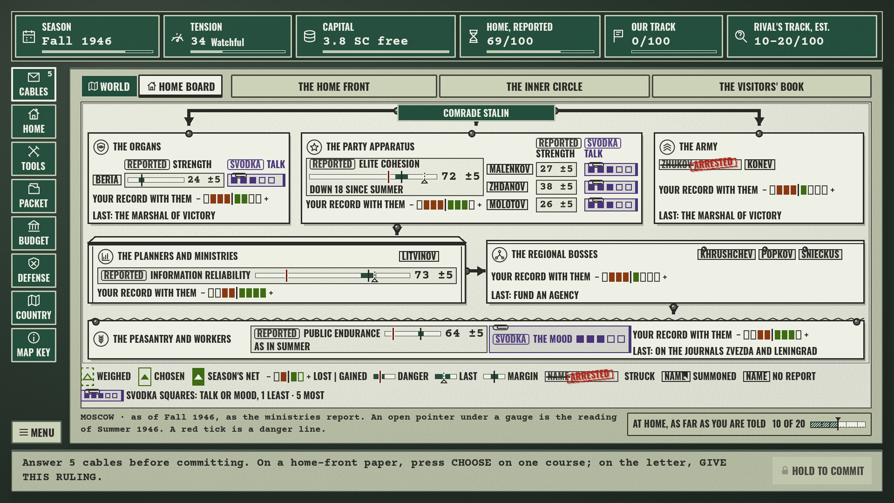Open The Visitors' Book section
Viewport: 894px width, 503px height.
pos(761,87)
